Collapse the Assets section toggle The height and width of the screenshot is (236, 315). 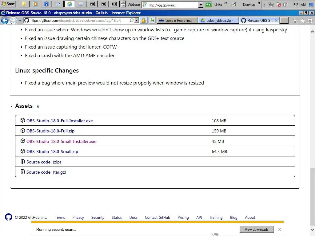point(24,106)
